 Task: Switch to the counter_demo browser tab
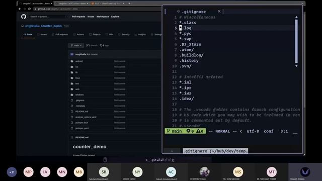[x=36, y=4]
